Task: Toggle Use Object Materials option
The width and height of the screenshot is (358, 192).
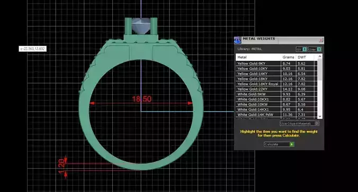Action: coord(299,123)
